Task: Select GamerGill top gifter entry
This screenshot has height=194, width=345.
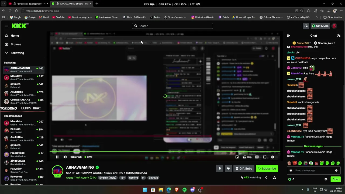Action: point(302,43)
